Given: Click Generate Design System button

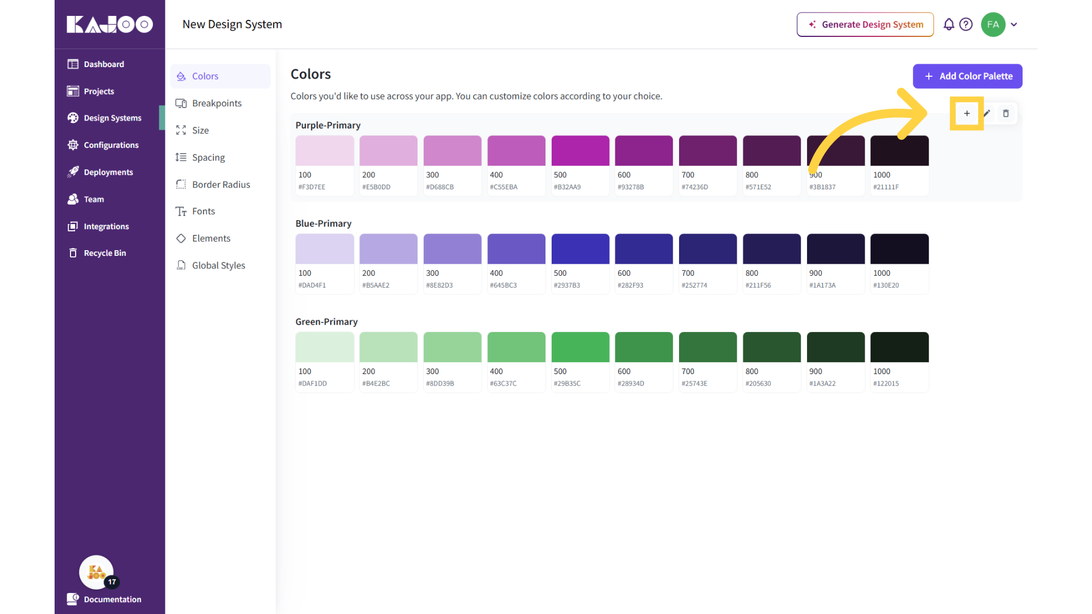Looking at the screenshot, I should pos(865,24).
